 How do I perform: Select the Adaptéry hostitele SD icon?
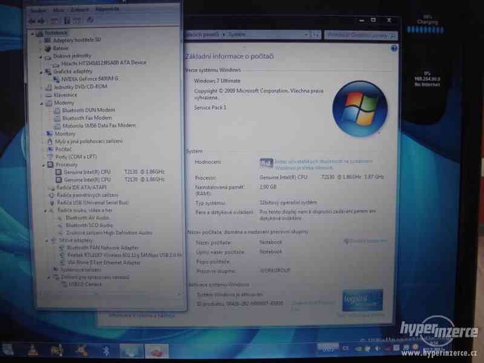pos(47,41)
